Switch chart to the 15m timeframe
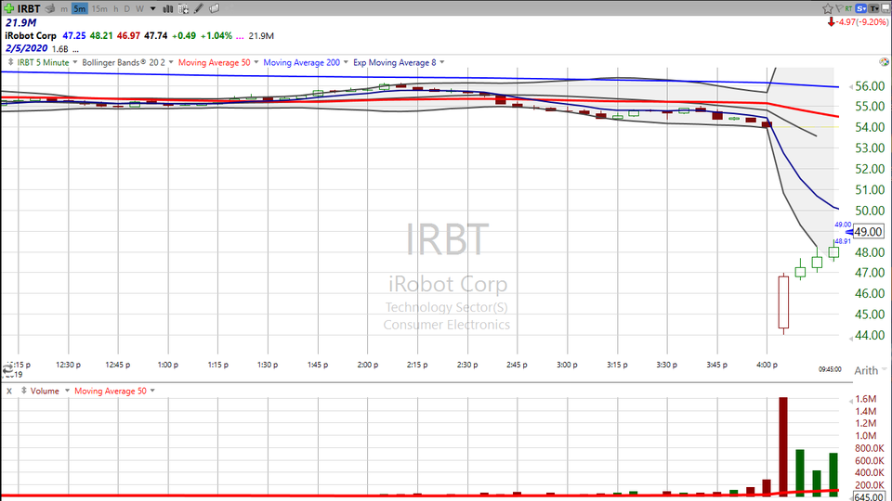 (99, 8)
